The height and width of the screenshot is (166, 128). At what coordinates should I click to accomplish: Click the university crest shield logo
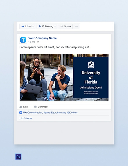91,64
